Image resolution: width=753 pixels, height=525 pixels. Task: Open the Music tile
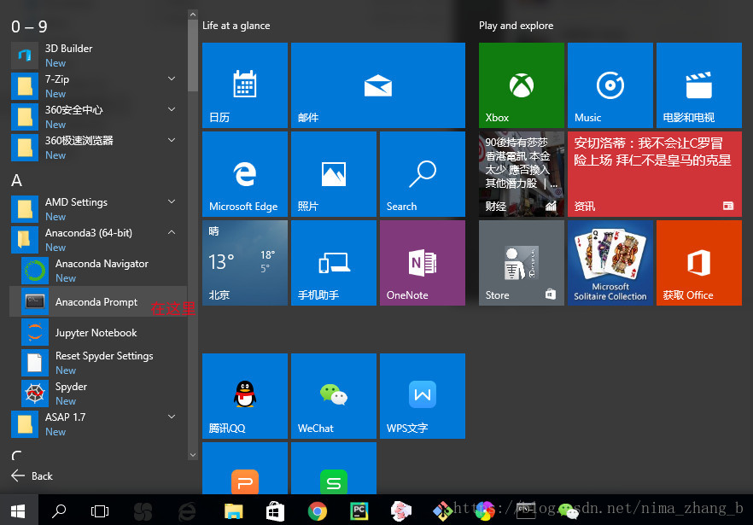610,85
